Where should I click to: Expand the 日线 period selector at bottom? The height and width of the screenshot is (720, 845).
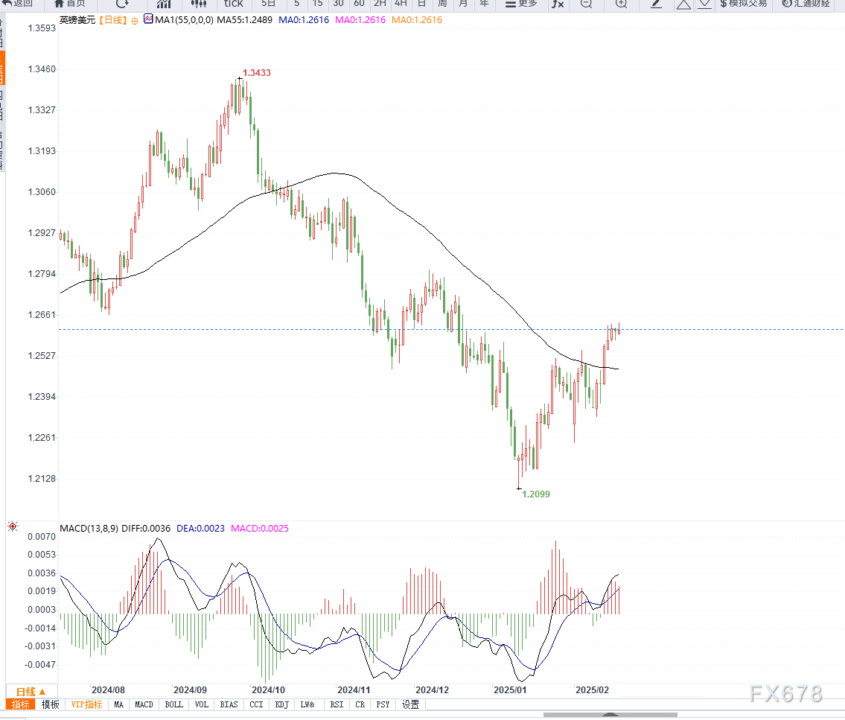click(31, 692)
